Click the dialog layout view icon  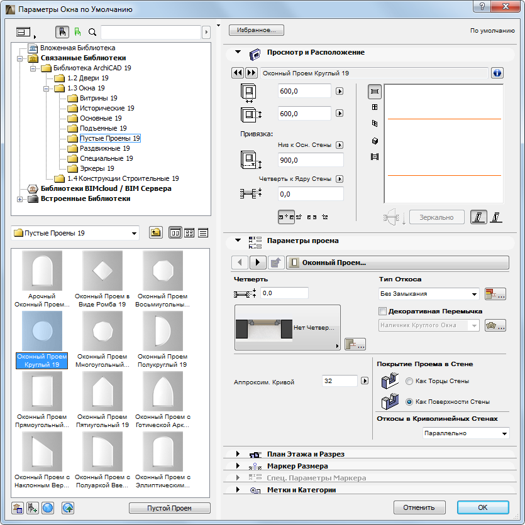(x=23, y=32)
